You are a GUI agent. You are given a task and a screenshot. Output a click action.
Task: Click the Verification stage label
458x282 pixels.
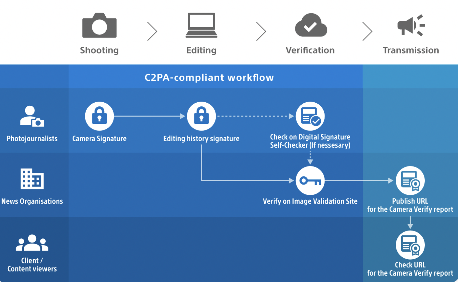310,50
